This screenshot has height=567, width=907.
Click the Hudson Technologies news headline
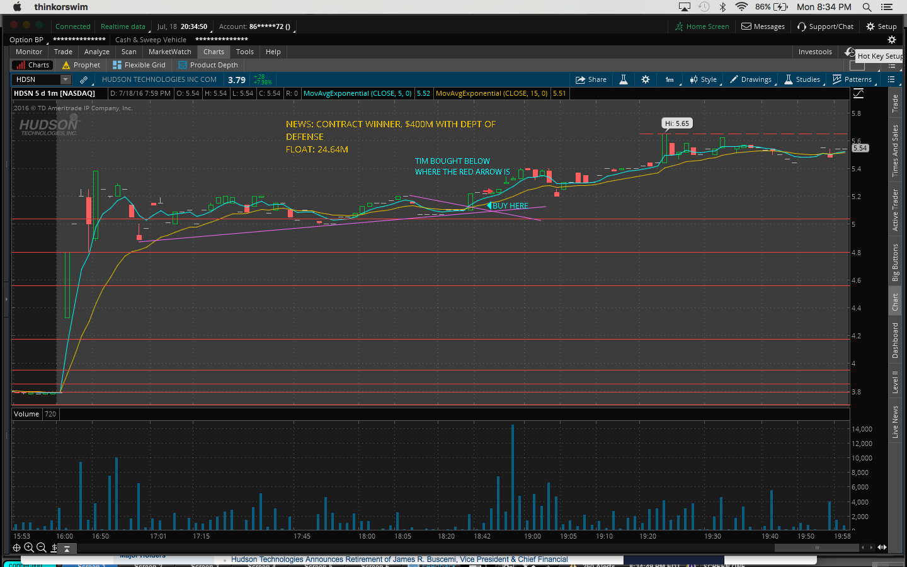point(399,559)
